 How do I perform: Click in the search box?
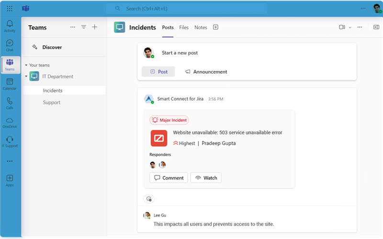186,9
